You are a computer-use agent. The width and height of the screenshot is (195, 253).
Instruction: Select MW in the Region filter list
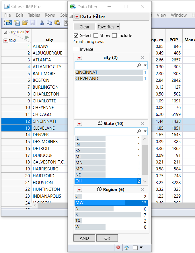(111, 203)
